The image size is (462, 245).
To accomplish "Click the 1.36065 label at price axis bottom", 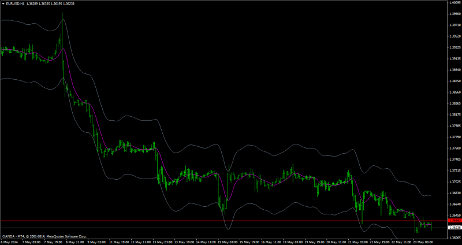I will 455,237.
